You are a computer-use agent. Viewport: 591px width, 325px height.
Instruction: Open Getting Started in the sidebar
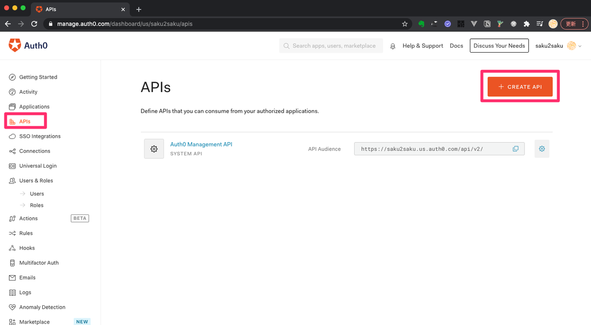coord(33,77)
